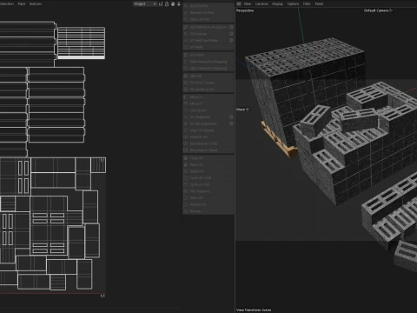
Task: Click the Default Camera label in viewport
Action: coord(378,10)
